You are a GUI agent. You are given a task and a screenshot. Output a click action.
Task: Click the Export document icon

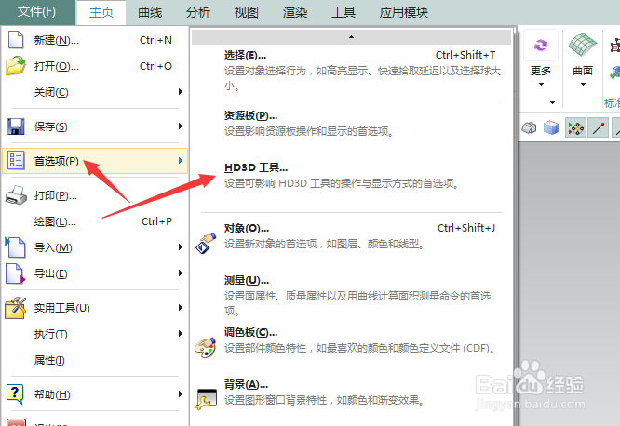16,273
